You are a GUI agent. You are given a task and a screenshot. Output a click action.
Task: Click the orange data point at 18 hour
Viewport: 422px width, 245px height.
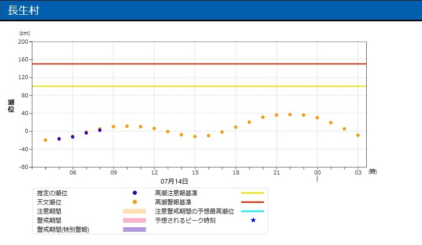236,127
